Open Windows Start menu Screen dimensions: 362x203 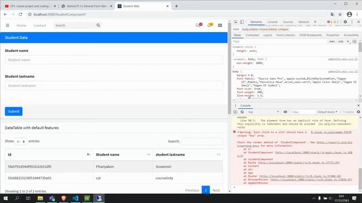6,198
